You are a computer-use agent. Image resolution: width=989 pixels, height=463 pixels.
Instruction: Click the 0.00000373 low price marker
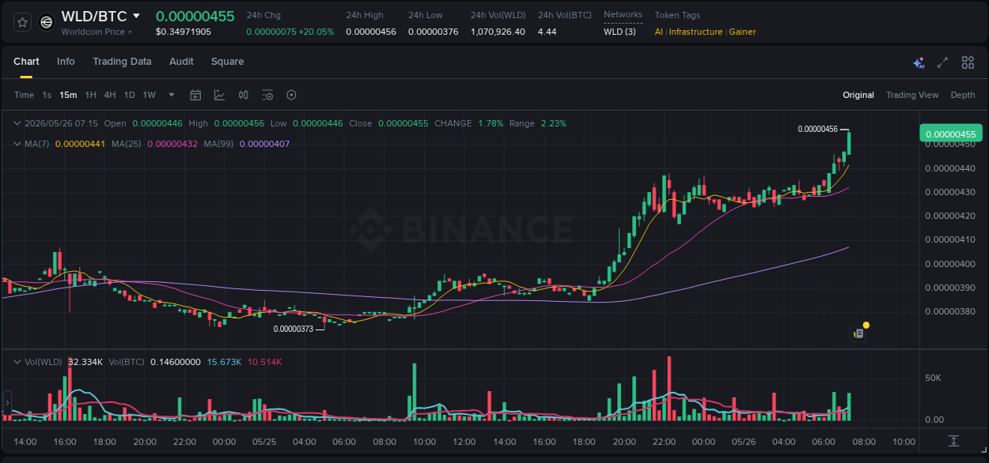point(294,329)
